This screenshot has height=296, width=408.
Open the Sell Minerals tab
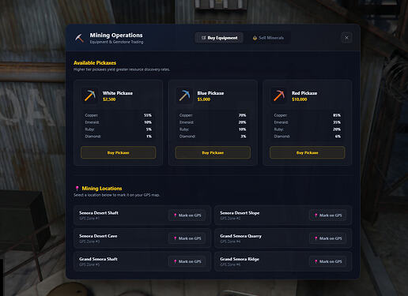click(268, 38)
